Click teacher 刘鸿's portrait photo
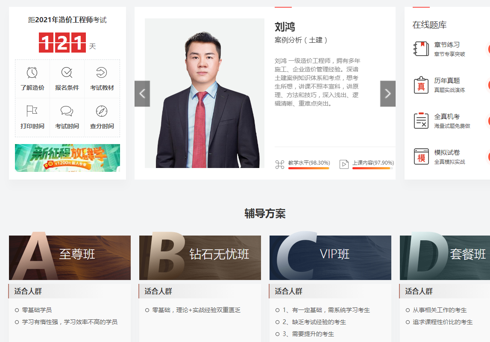 (205, 93)
